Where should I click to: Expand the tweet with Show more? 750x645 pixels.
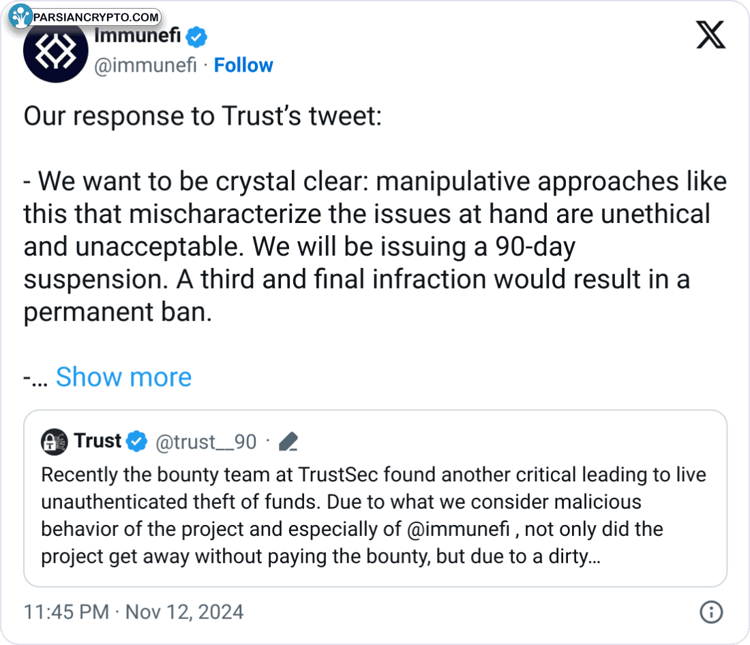[123, 377]
